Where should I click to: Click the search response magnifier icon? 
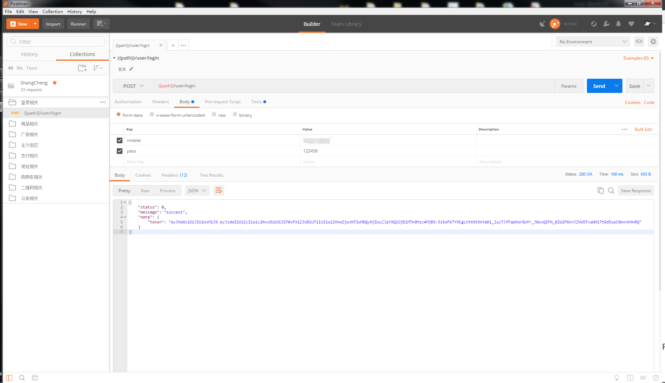[x=611, y=190]
